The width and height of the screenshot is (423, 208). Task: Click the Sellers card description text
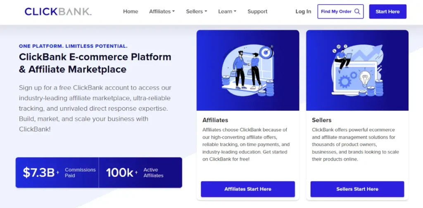pyautogui.click(x=355, y=145)
